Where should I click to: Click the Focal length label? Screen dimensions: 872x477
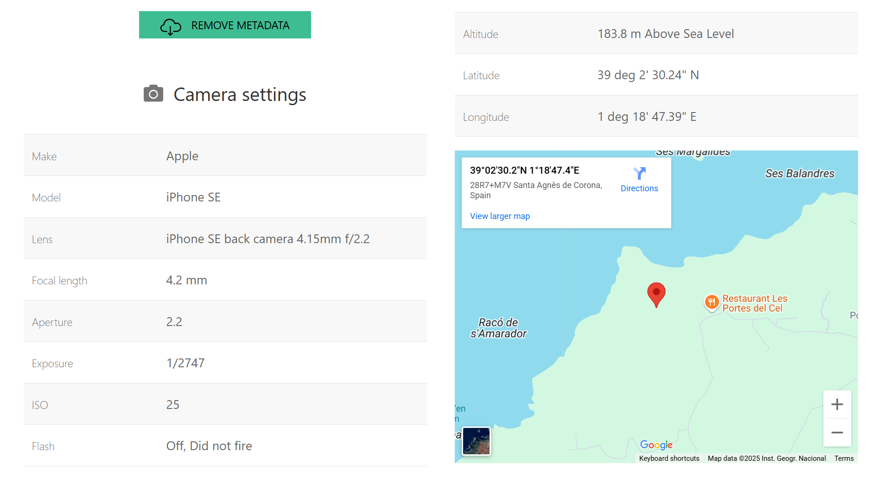tap(59, 281)
